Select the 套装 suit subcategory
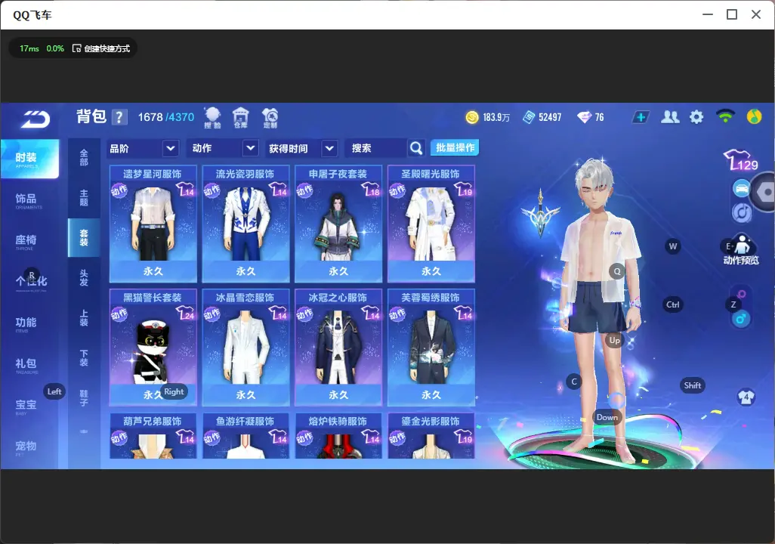 pos(84,237)
